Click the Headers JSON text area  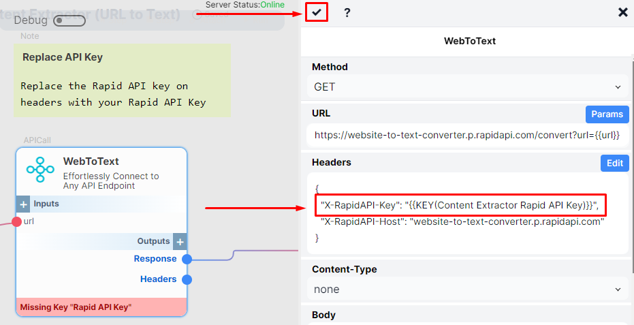pos(467,213)
